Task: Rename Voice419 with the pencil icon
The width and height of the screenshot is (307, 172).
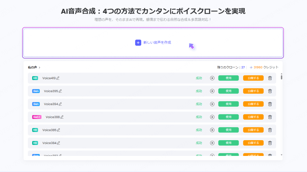Action: click(x=58, y=78)
